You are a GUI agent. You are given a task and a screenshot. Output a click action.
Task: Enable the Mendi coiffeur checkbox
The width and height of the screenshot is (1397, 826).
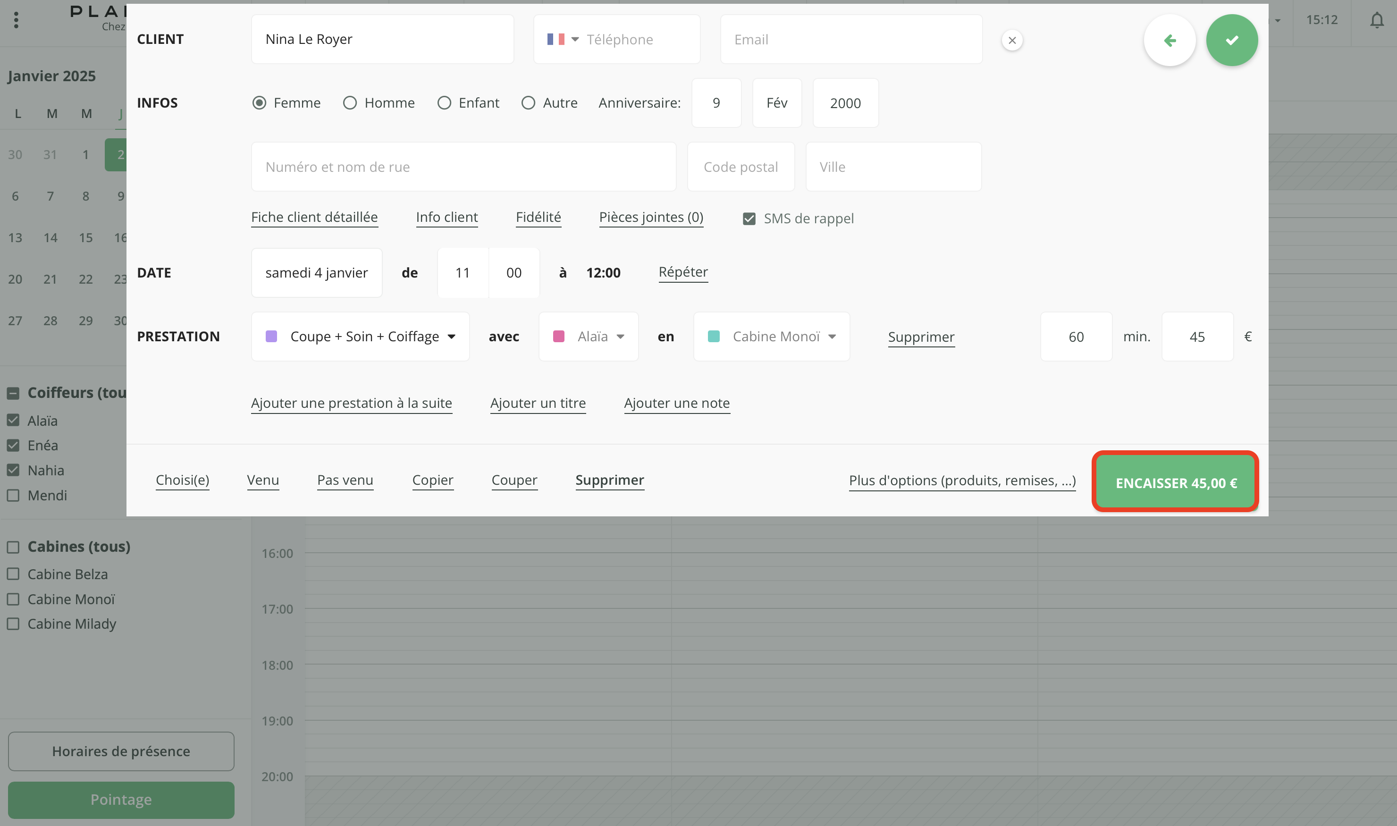pos(13,496)
